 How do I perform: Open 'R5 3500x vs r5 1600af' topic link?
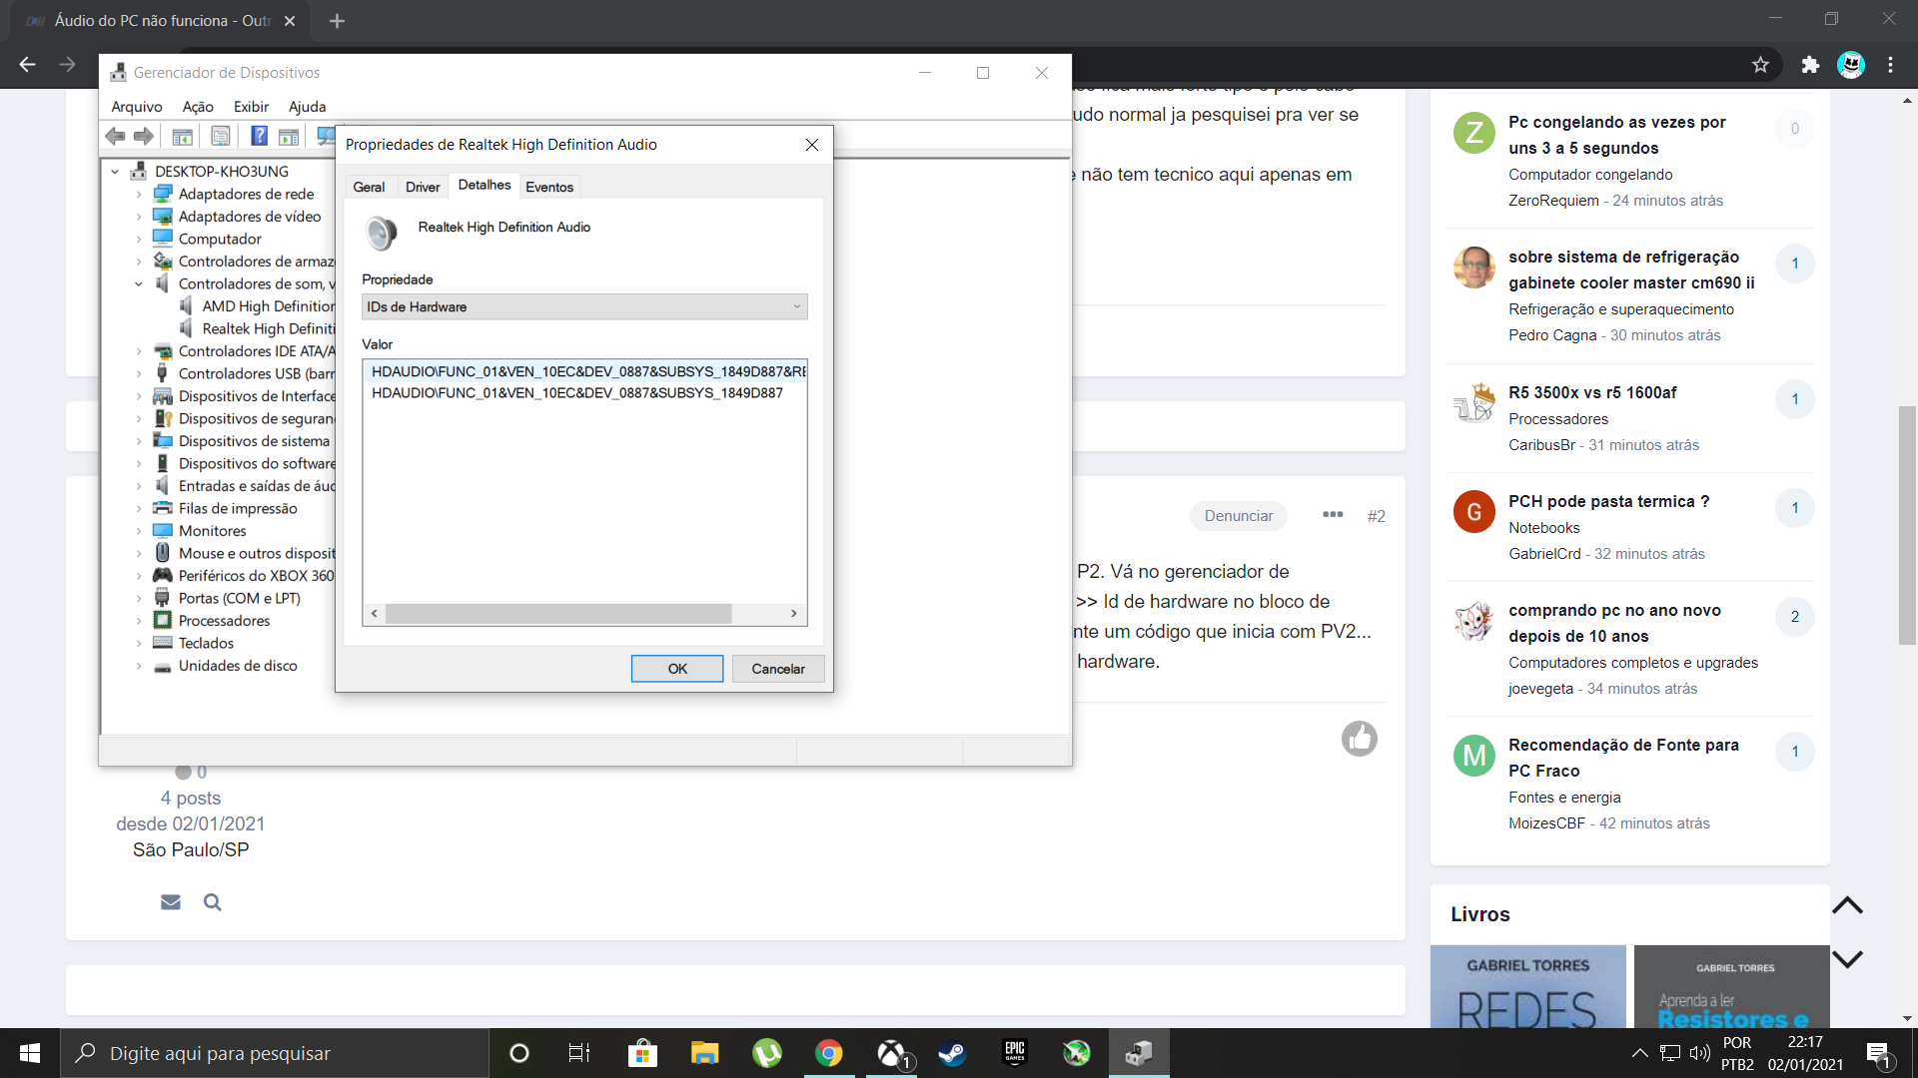[x=1592, y=392]
